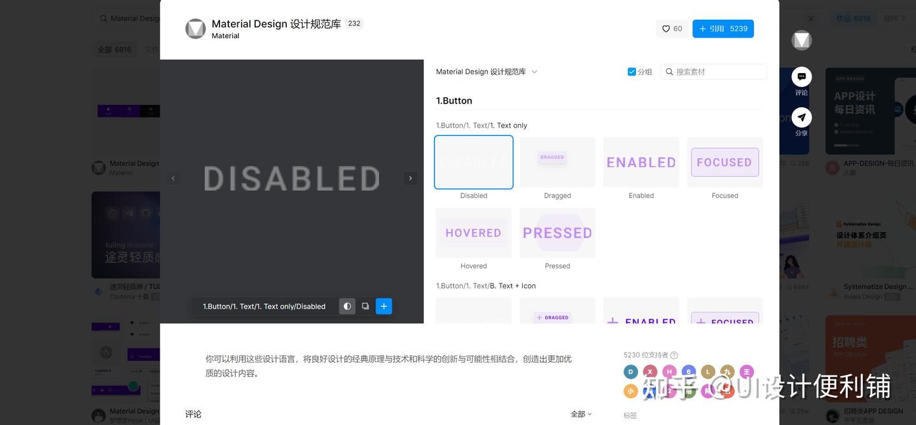Screen dimensions: 916x425
Task: Click the 标签 label
Action: coord(630,415)
